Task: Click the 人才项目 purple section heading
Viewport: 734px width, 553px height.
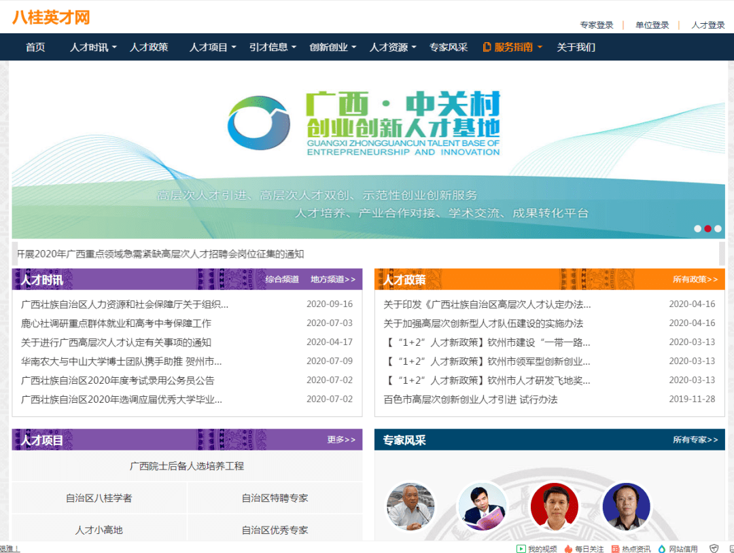Action: click(41, 440)
